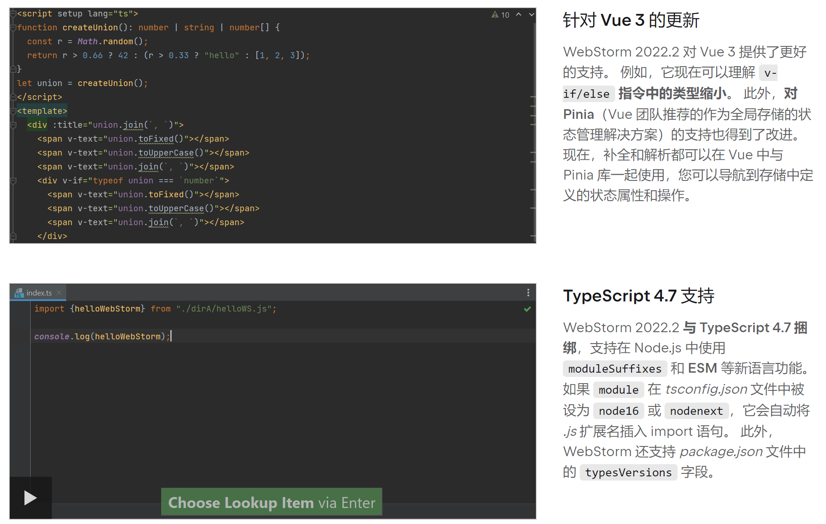Open the index.ts editor tab

tap(39, 293)
